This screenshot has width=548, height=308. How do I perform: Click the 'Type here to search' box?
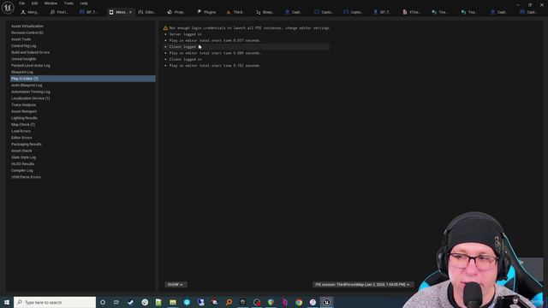(x=55, y=302)
